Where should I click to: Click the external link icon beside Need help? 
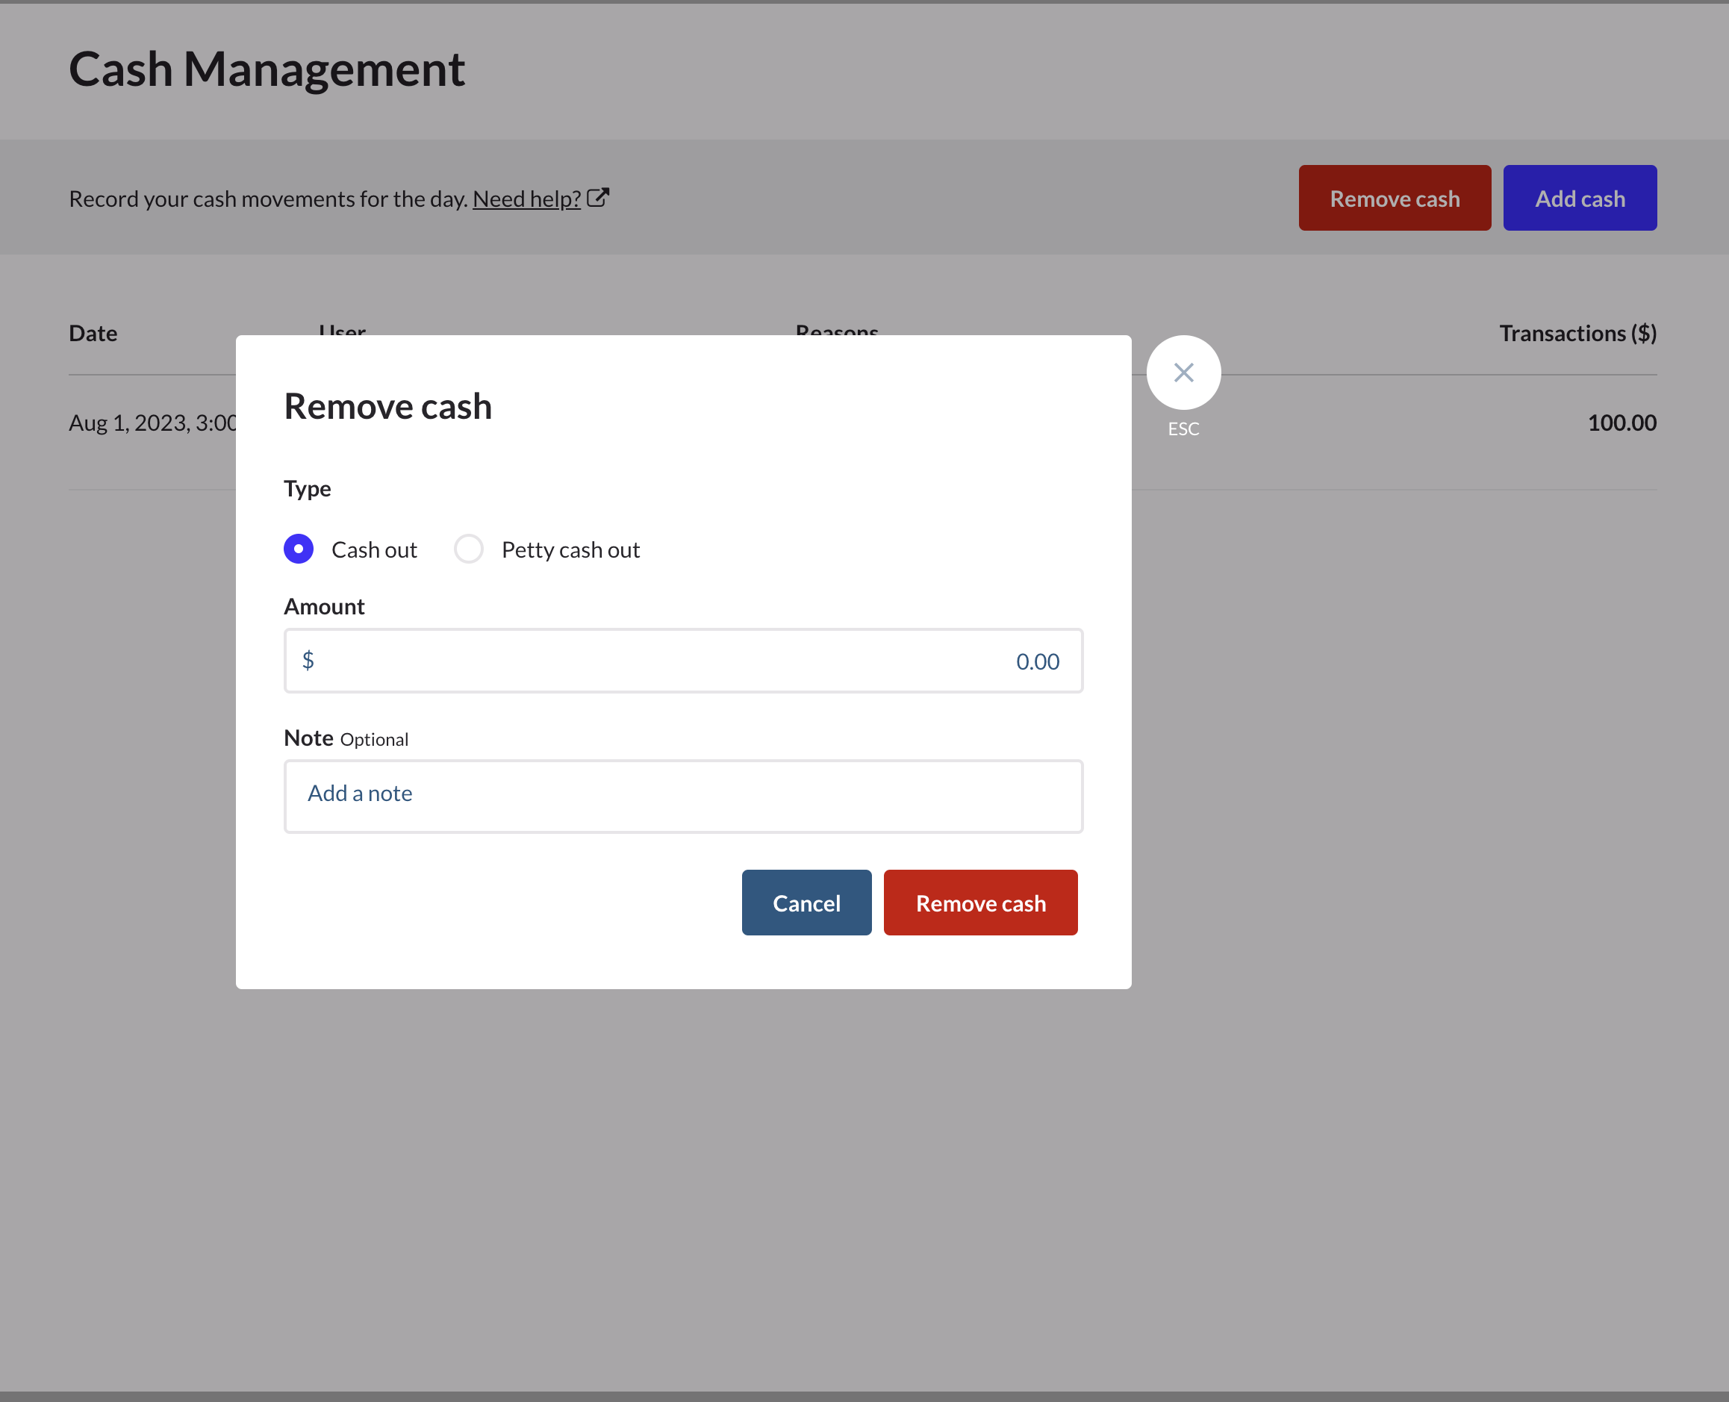(x=597, y=198)
